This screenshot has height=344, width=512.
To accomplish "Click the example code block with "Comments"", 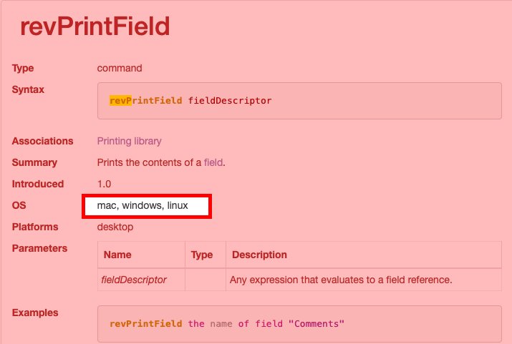I will coord(299,324).
